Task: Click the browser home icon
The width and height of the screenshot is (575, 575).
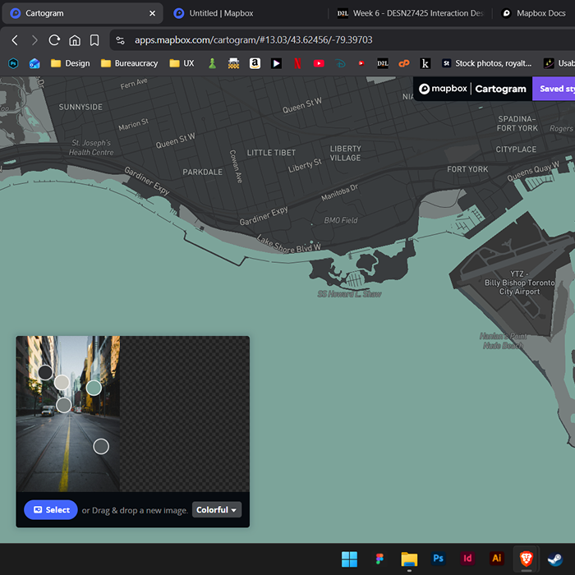Action: pyautogui.click(x=75, y=39)
